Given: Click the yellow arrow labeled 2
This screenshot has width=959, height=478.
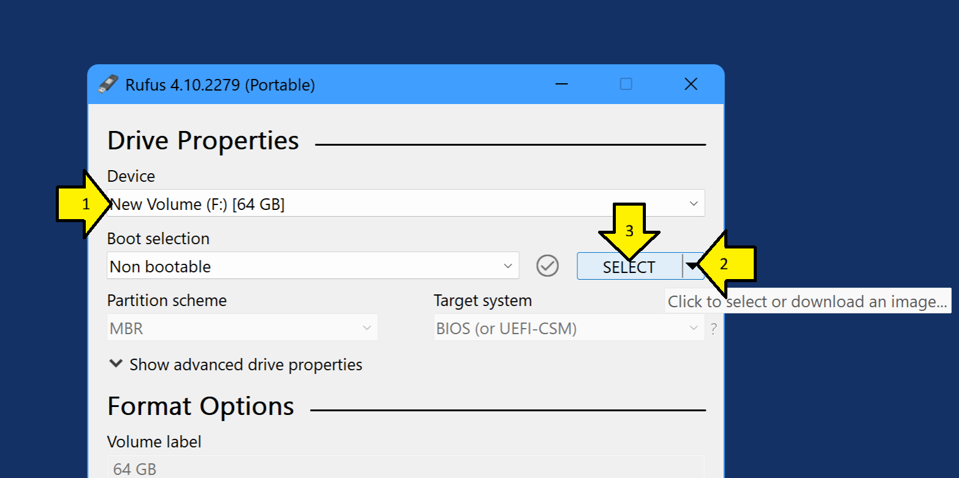Looking at the screenshot, I should pyautogui.click(x=729, y=264).
